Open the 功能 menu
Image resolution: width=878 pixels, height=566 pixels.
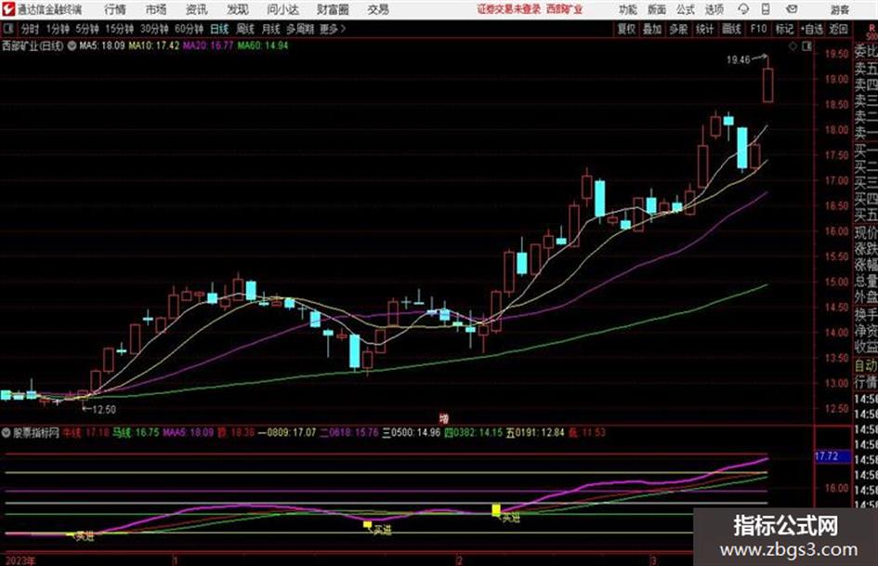pos(628,9)
